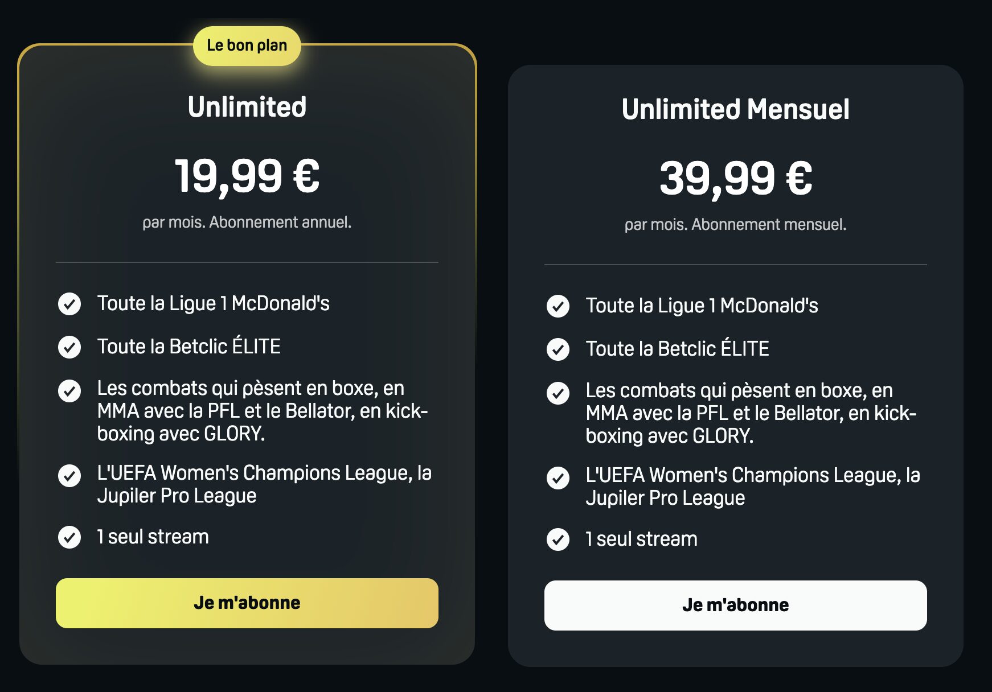
Task: Click the Abonnement annuel subtitle text
Action: [247, 222]
